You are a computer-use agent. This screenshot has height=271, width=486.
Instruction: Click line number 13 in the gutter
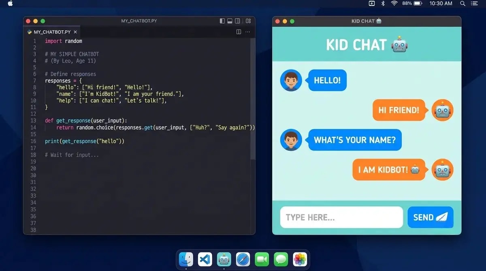tap(33, 121)
